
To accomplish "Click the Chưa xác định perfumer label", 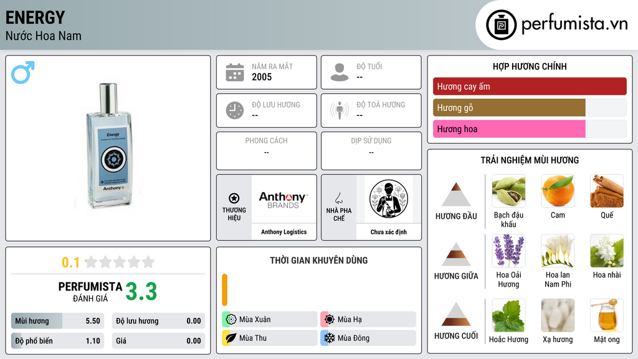I will click(388, 232).
